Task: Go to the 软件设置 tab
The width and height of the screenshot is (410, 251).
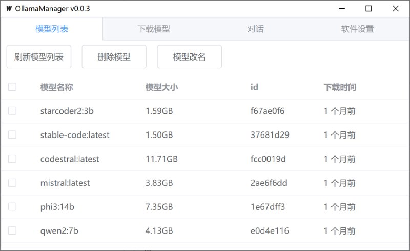Action: [357, 29]
